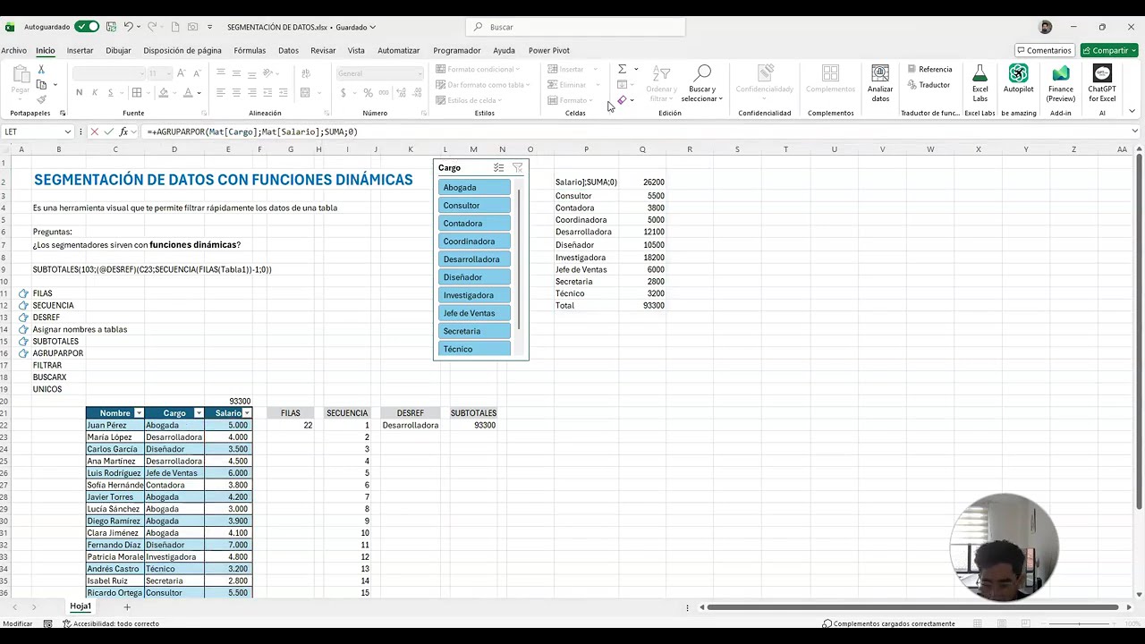Confirm the formula with the checkmark icon

point(109,131)
